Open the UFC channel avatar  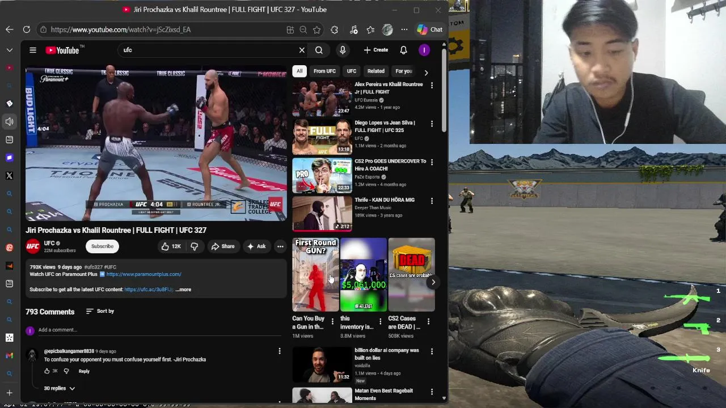(33, 246)
